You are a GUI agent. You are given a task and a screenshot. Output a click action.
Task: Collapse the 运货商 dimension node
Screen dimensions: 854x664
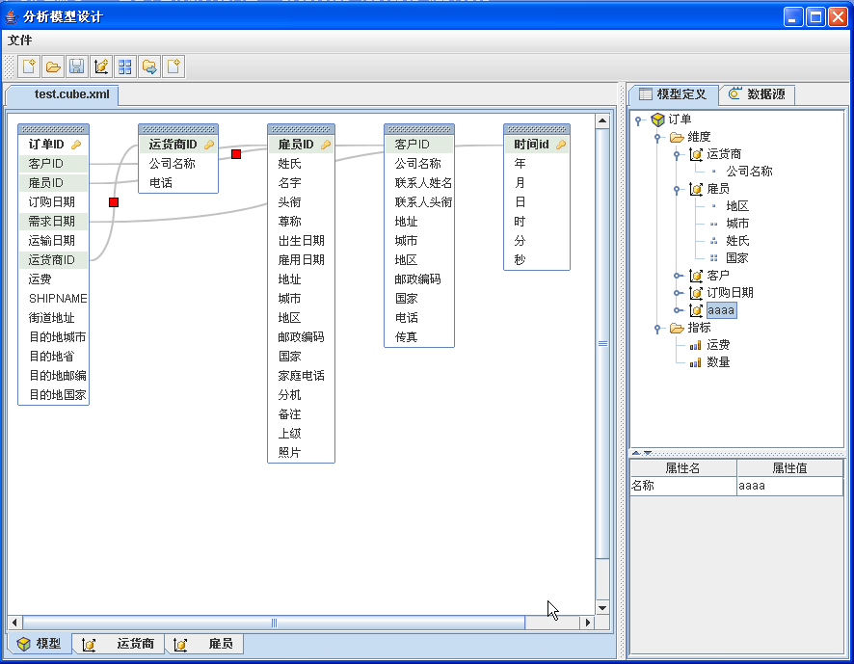(x=677, y=155)
